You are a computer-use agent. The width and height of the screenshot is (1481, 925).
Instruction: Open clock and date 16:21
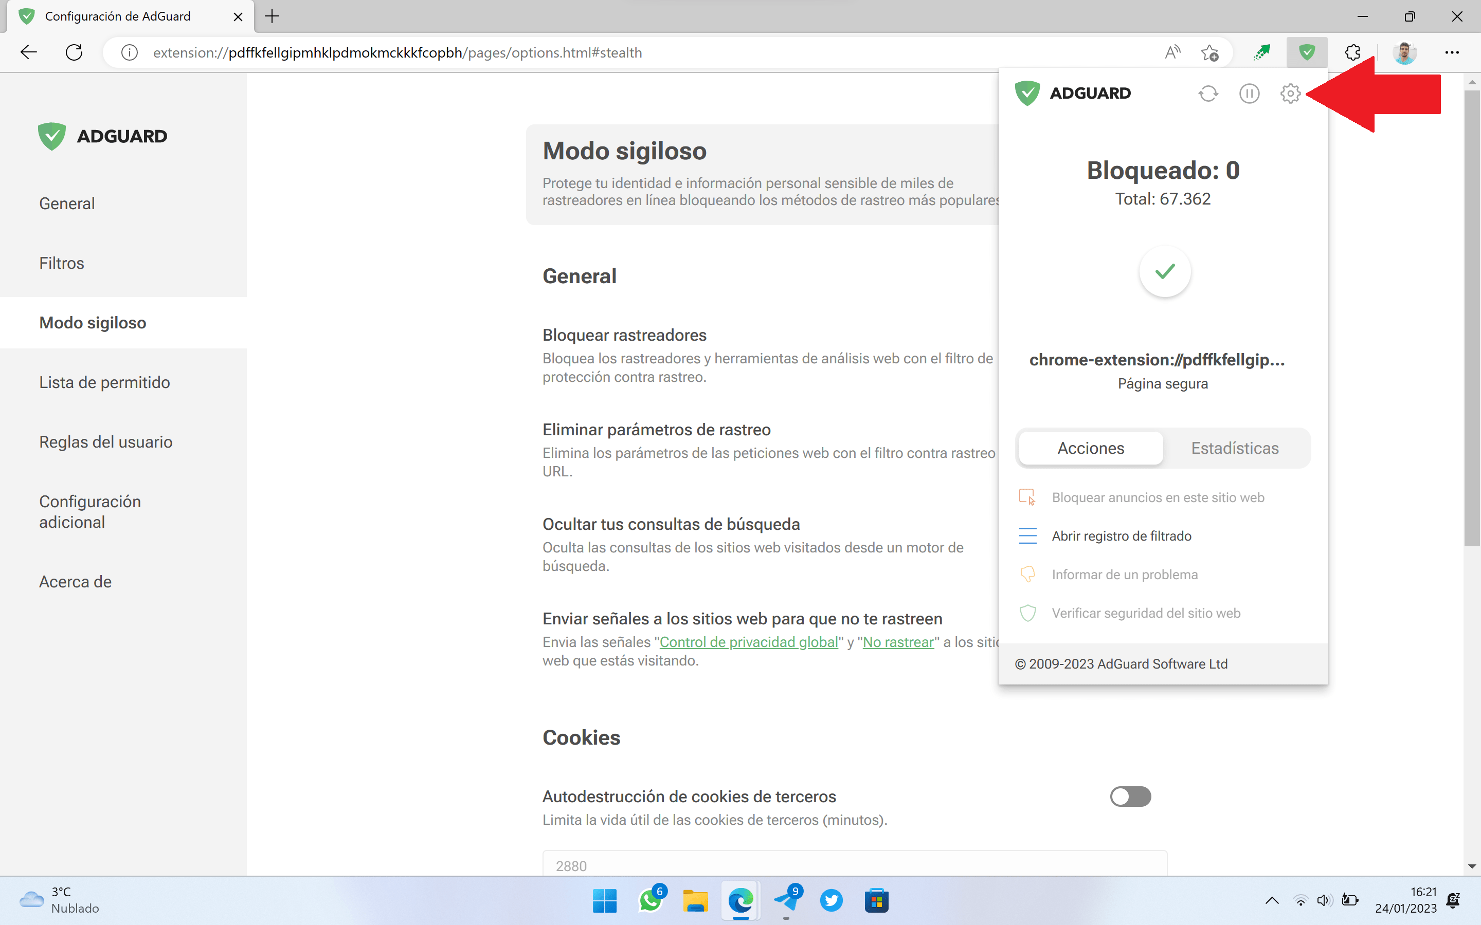coord(1406,900)
